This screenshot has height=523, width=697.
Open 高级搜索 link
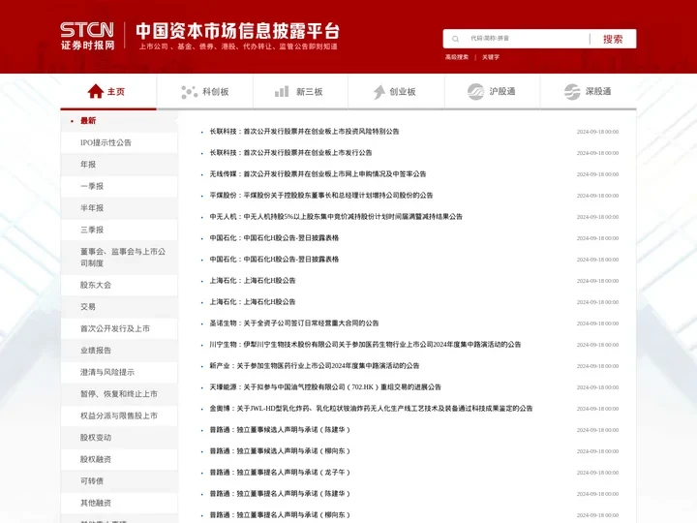tap(457, 57)
